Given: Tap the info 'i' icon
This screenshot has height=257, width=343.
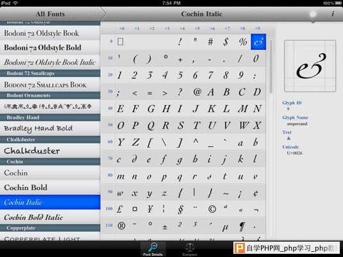Looking at the screenshot, I should point(333,14).
